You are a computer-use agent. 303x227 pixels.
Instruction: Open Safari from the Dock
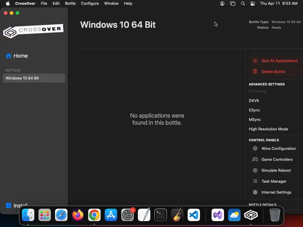tap(61, 215)
